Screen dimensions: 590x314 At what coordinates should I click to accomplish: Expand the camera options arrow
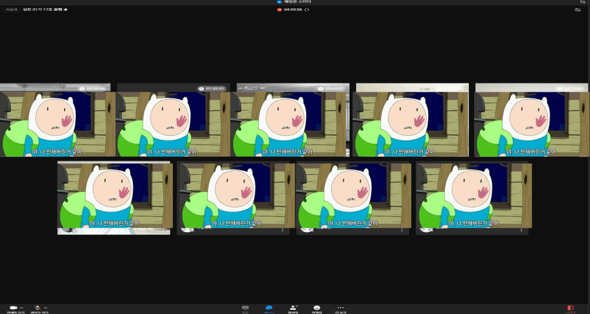[22, 307]
